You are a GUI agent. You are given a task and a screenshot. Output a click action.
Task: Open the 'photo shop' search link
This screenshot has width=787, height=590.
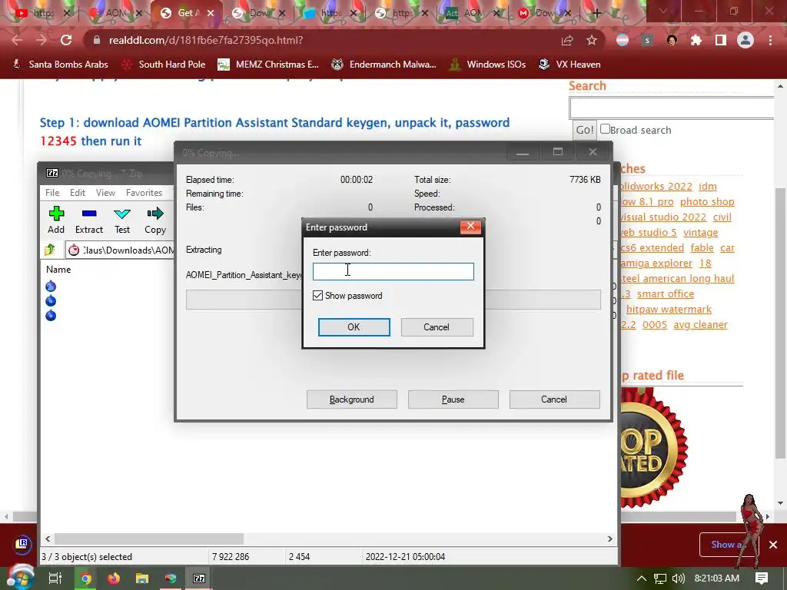click(707, 202)
